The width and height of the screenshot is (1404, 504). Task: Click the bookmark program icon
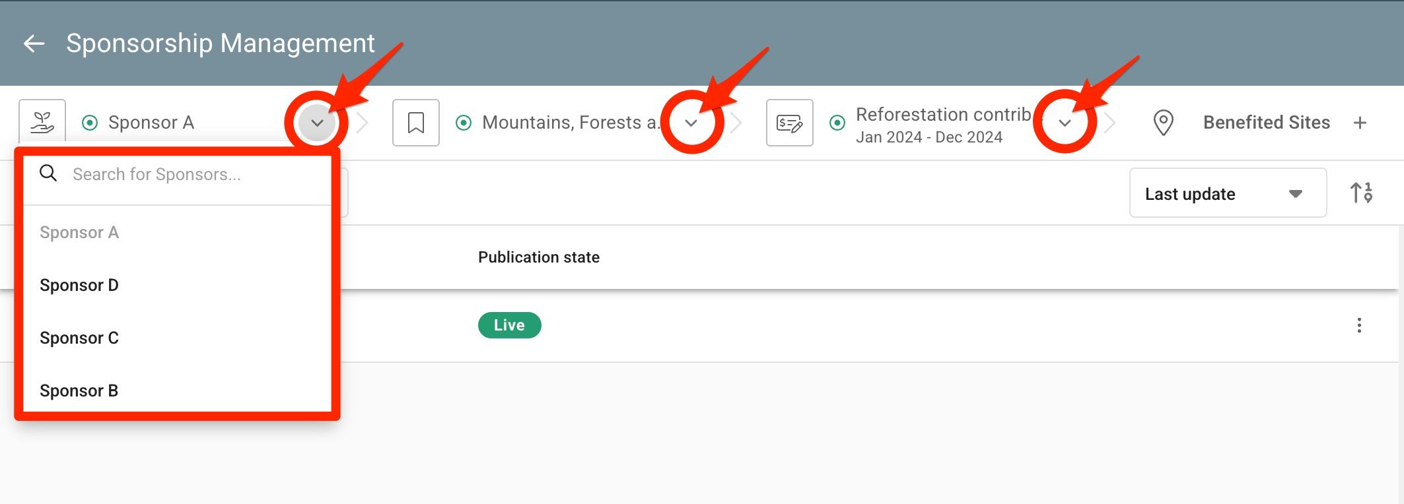(x=416, y=123)
